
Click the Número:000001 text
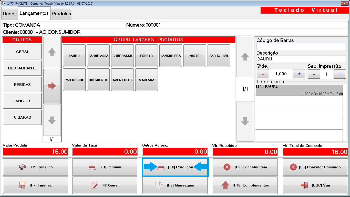tap(143, 25)
